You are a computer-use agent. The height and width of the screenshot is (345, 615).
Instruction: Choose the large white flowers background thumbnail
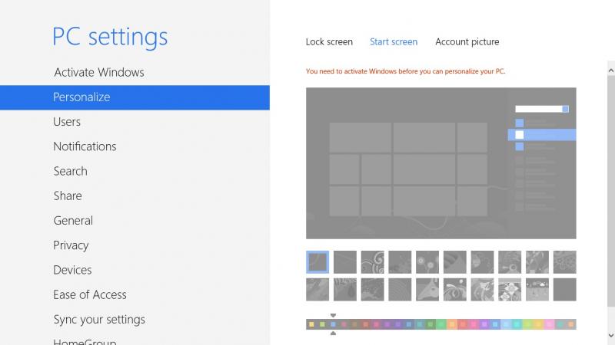[510, 290]
